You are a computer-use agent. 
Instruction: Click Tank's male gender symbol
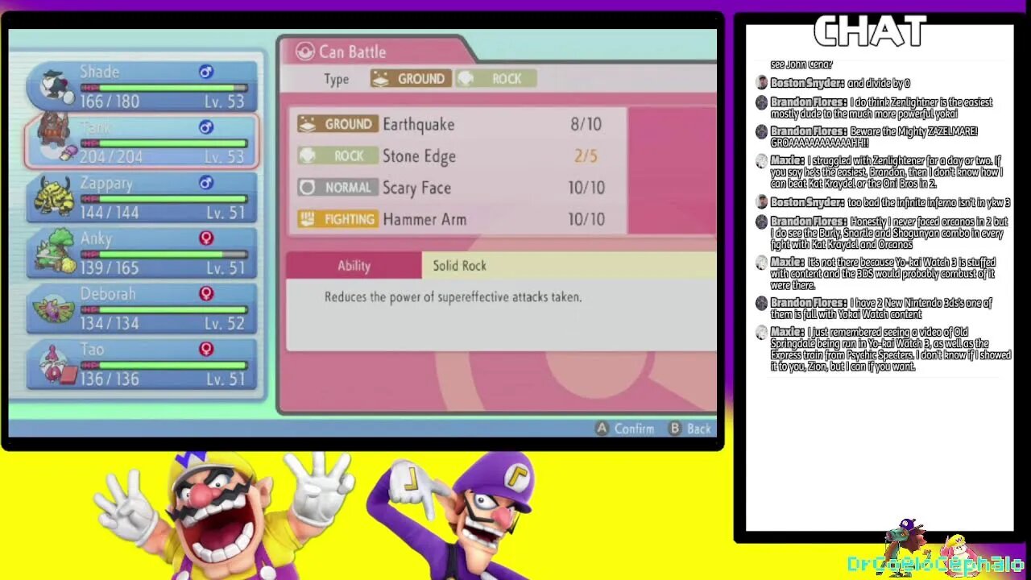click(206, 127)
